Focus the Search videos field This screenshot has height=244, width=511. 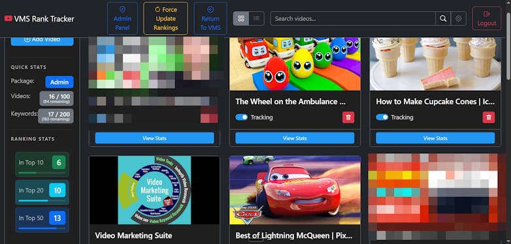pyautogui.click(x=353, y=18)
